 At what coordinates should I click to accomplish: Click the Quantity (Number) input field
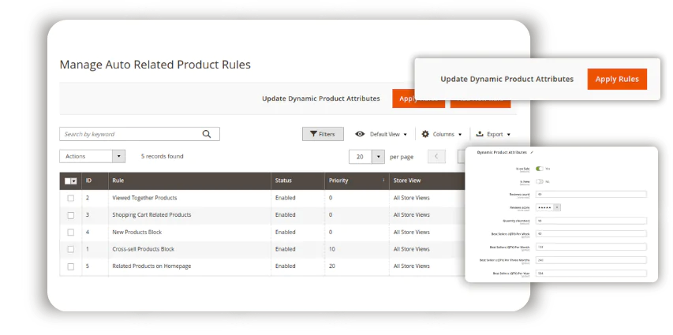pos(591,221)
